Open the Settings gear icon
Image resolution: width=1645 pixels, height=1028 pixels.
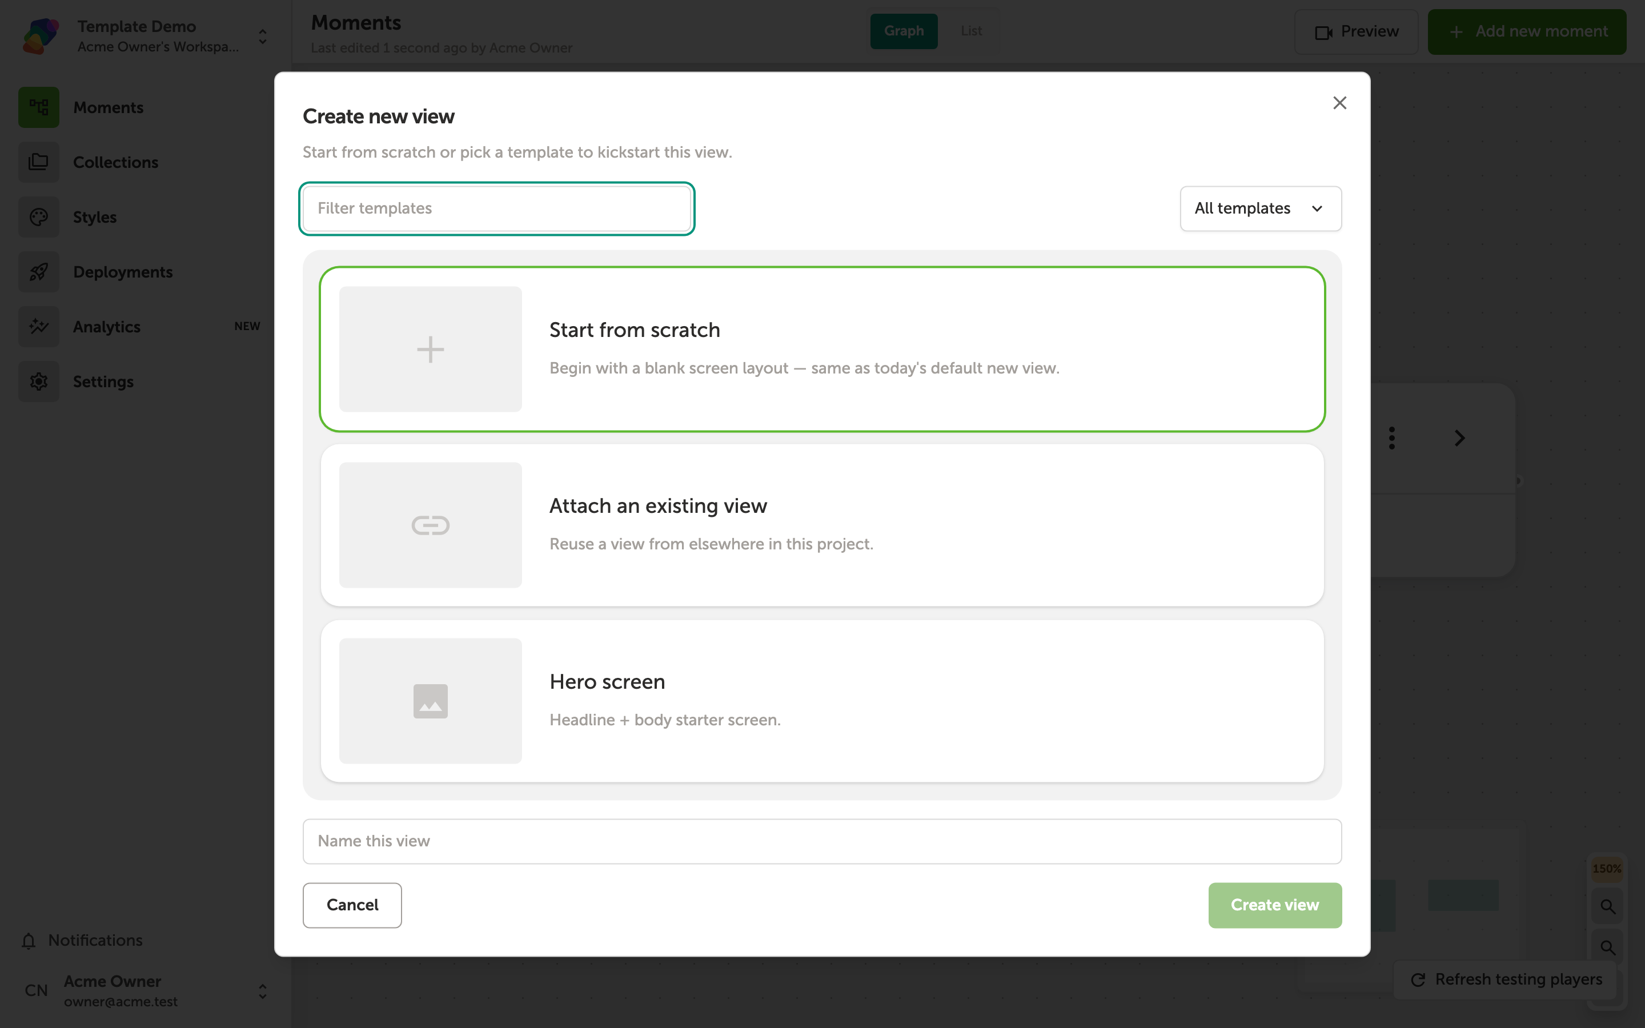coord(39,382)
